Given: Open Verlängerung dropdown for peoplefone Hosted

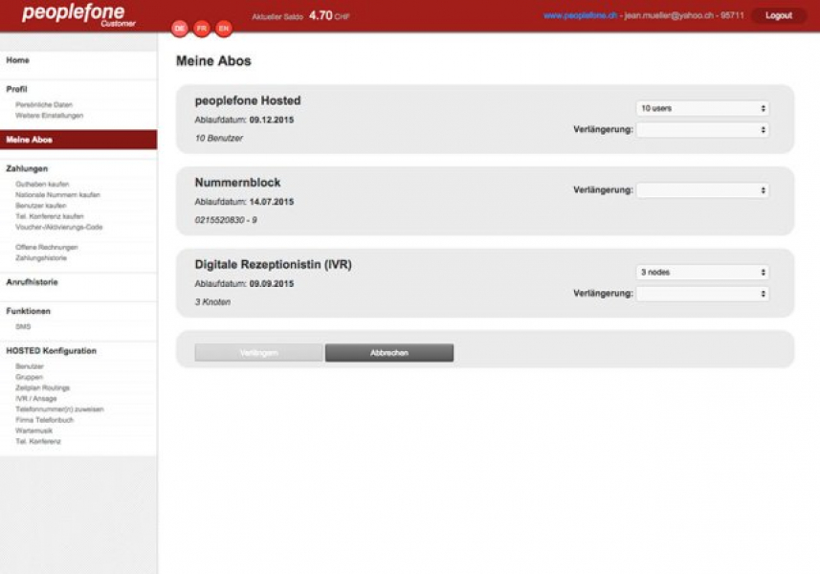Looking at the screenshot, I should pyautogui.click(x=703, y=130).
